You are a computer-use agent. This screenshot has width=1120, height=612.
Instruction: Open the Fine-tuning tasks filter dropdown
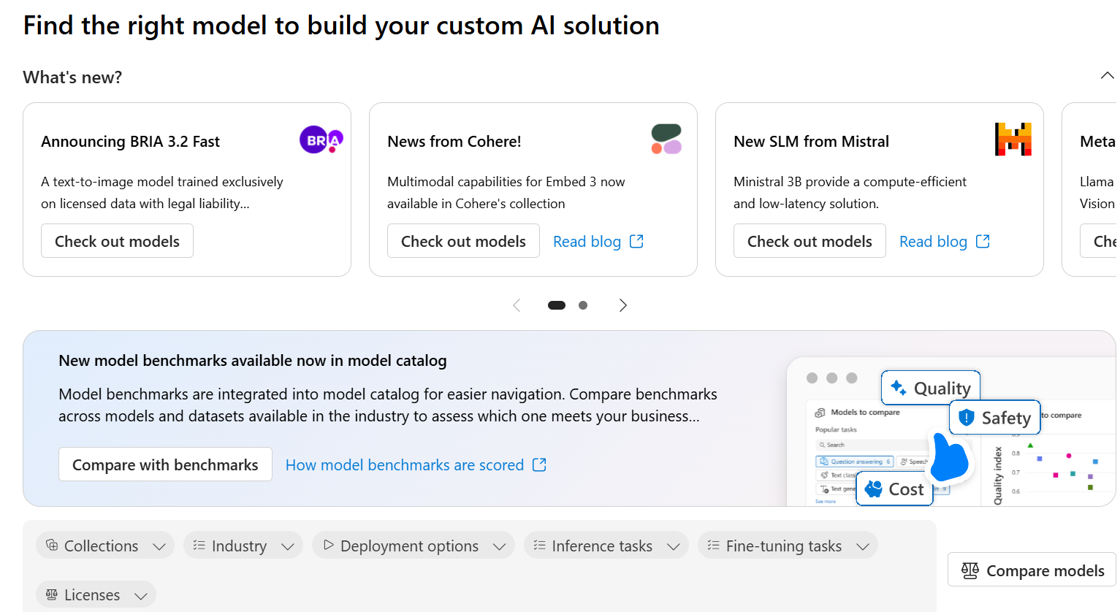tap(788, 546)
